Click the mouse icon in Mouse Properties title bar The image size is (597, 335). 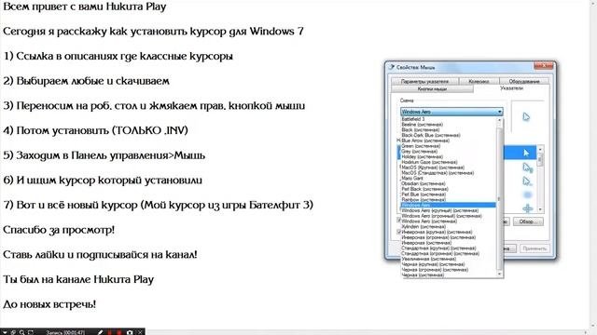click(x=392, y=67)
